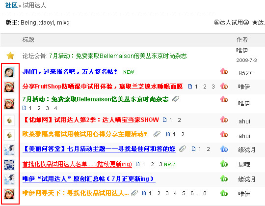Open the 社区 breadcrumb link
This screenshot has height=206, width=265.
(x=11, y=5)
